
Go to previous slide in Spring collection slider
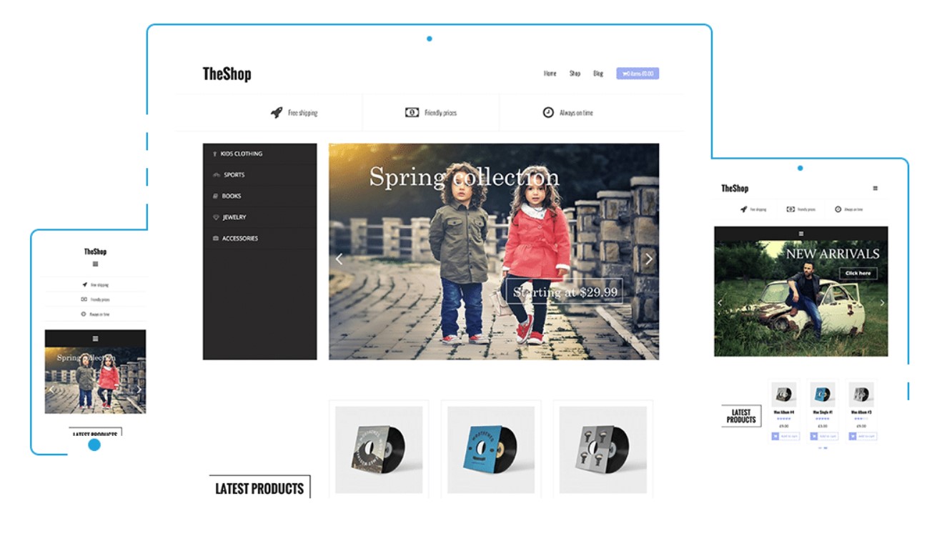click(x=339, y=259)
